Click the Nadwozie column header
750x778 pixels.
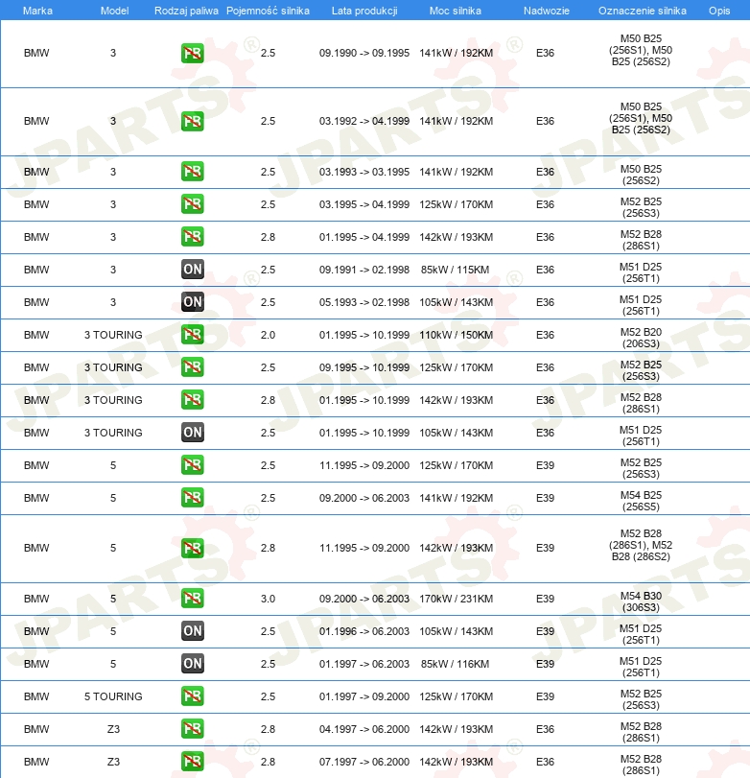546,11
